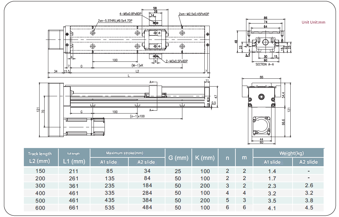Click the 'SECTION A-A' caption
Screen dimensions: 339x217
tap(265, 64)
